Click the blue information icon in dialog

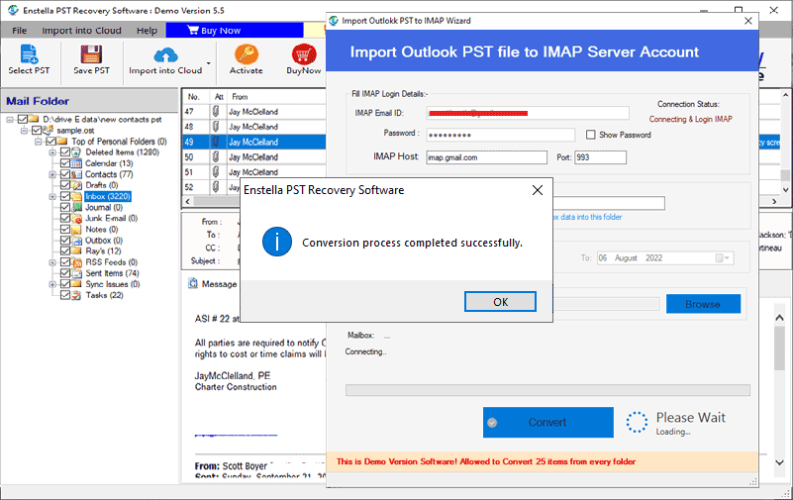coord(276,242)
